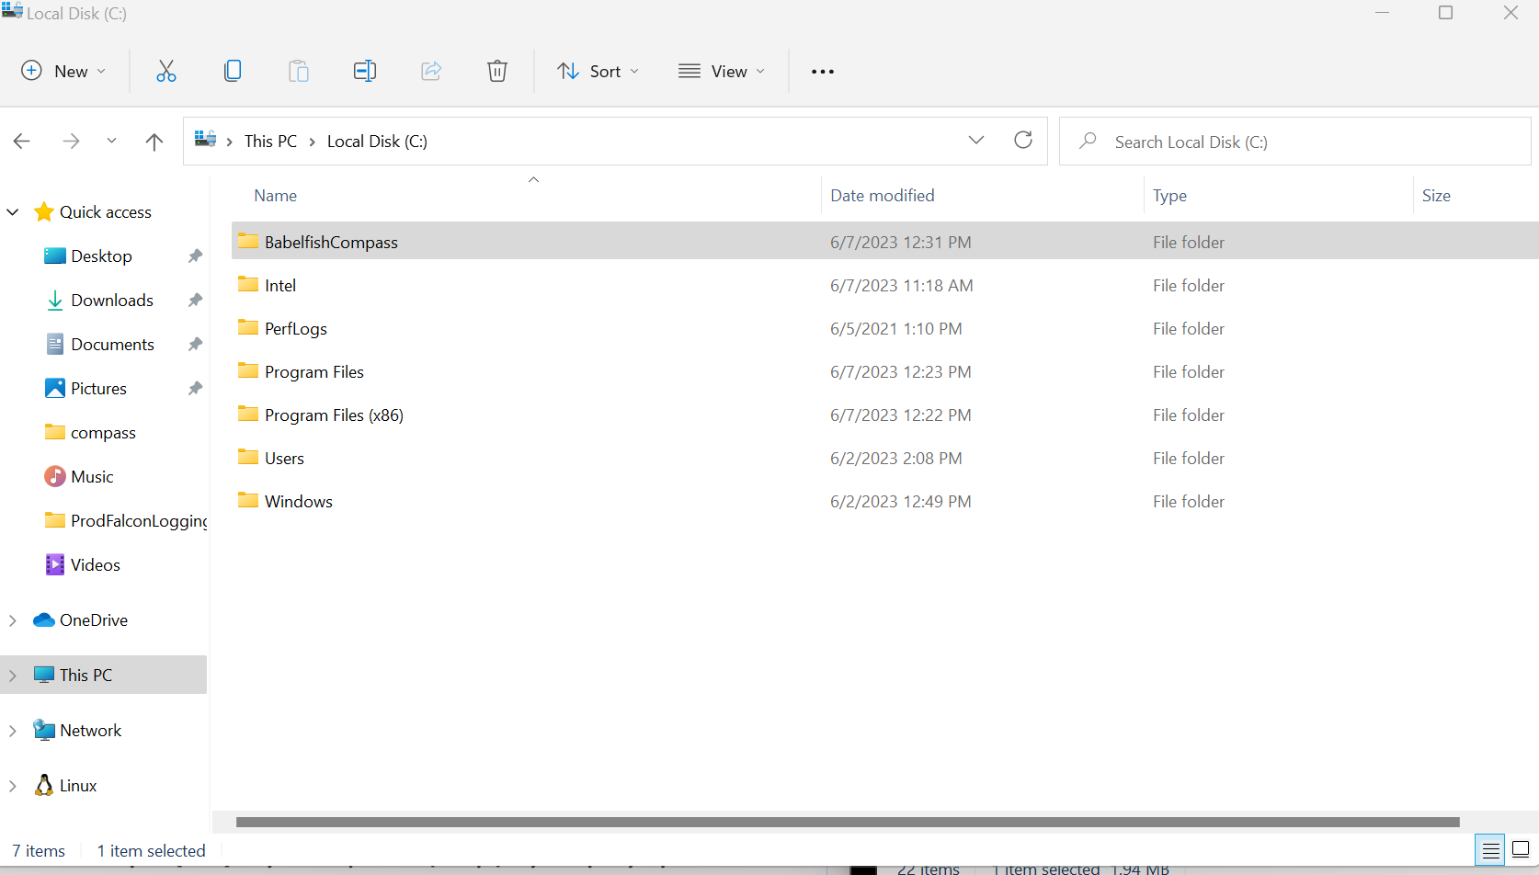The width and height of the screenshot is (1539, 875).
Task: Click the chevron after This PC breadcrumb
Action: click(313, 142)
